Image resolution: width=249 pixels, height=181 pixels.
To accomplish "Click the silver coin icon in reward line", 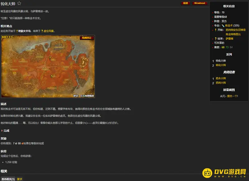I will tap(16, 144).
